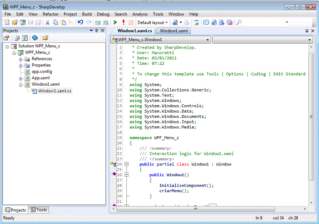Open Projects panel options arrow

click(91, 30)
